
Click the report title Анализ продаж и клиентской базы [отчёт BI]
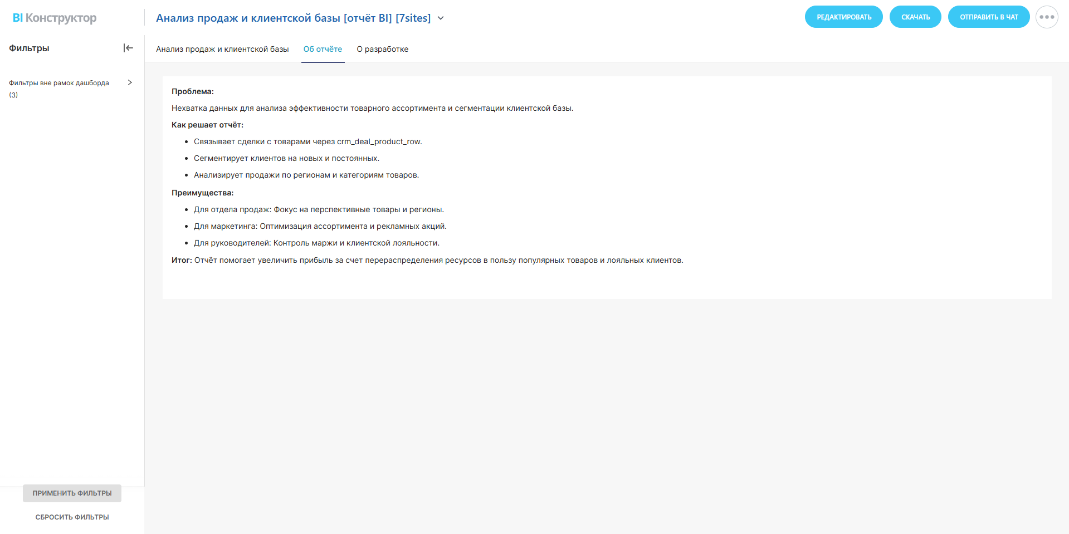click(293, 18)
